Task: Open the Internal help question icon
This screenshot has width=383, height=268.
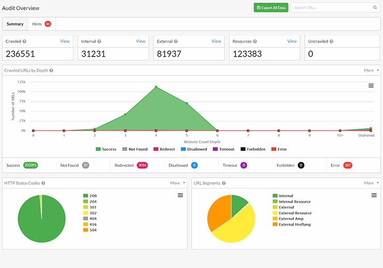Action: 99,41
